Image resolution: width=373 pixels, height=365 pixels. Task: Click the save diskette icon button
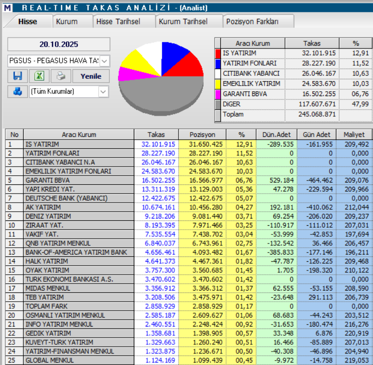(x=18, y=76)
